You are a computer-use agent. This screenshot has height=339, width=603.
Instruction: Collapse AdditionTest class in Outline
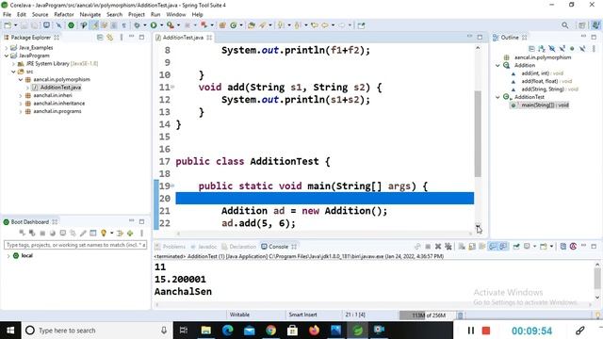click(497, 97)
